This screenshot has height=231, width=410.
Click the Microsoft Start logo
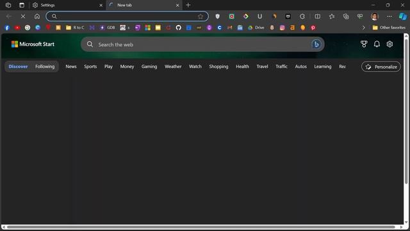33,44
